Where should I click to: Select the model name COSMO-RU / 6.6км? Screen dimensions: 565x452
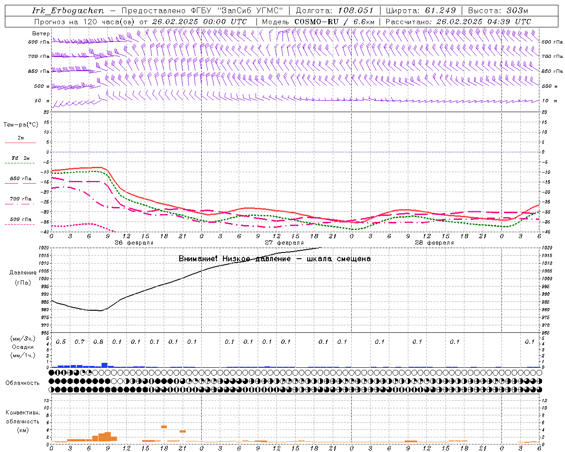[x=335, y=22]
